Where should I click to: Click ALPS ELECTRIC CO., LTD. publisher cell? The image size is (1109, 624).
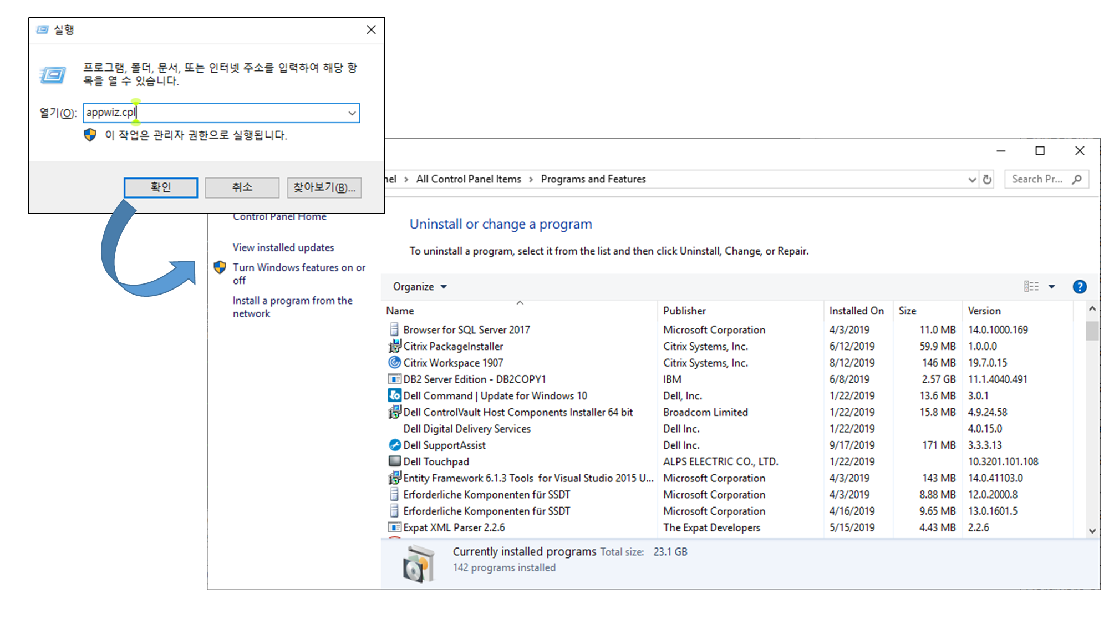coord(721,461)
